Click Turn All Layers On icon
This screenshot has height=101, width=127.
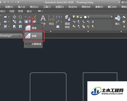point(74,27)
